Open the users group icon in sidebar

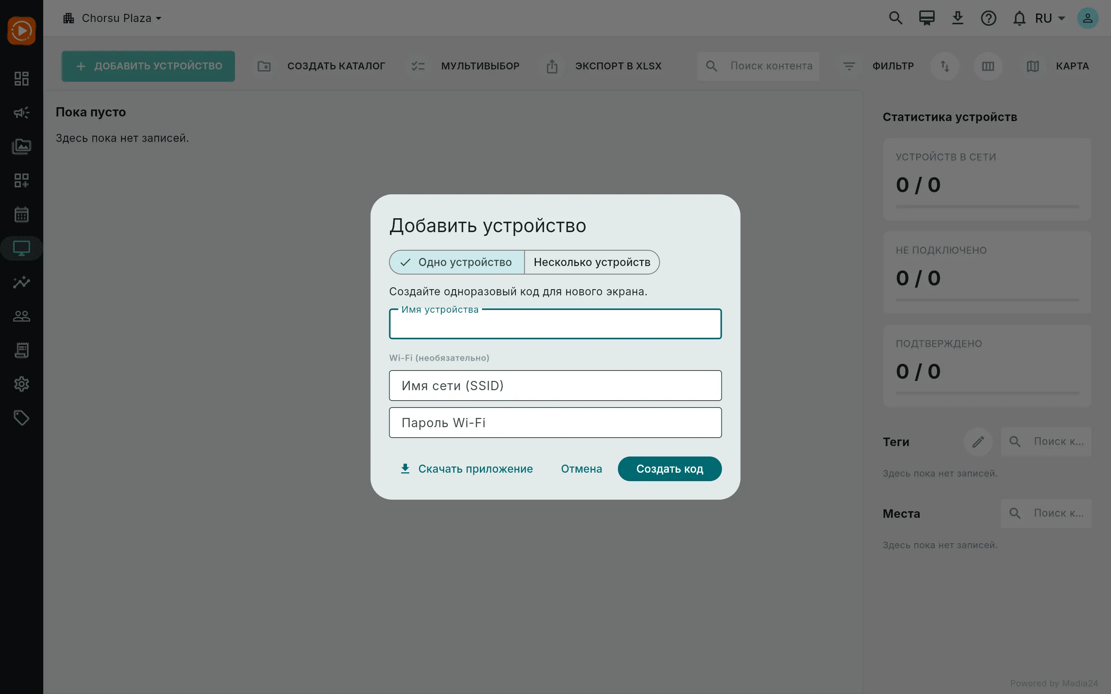pos(22,316)
